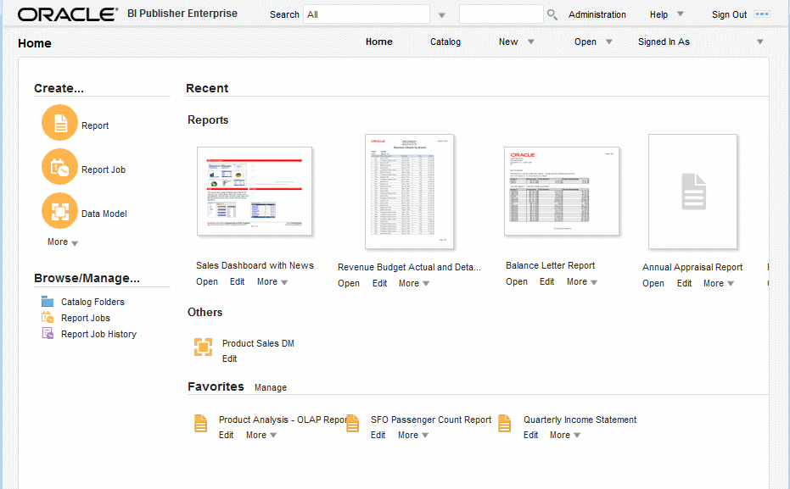Click the Oracle logo
The width and height of the screenshot is (790, 489).
68,14
